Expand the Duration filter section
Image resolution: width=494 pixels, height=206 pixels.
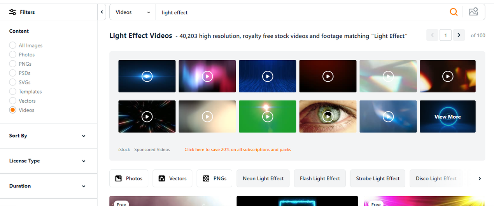(48, 186)
